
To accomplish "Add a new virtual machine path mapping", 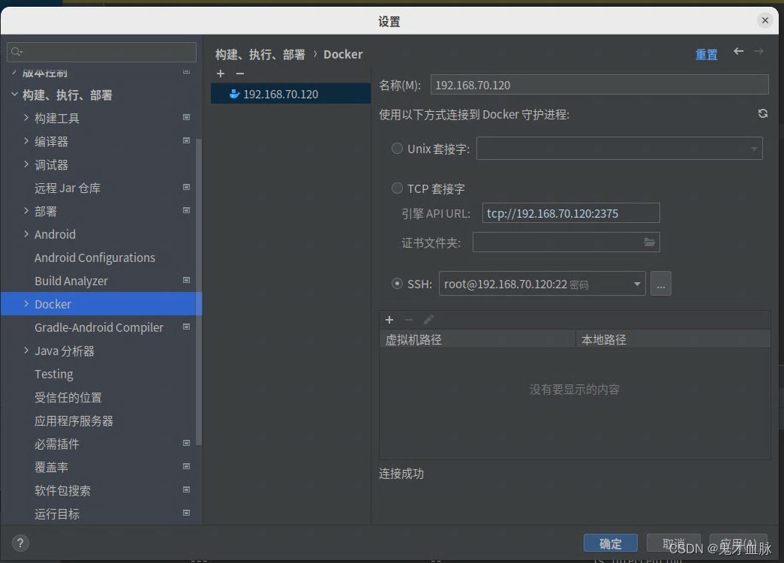I will click(x=389, y=319).
